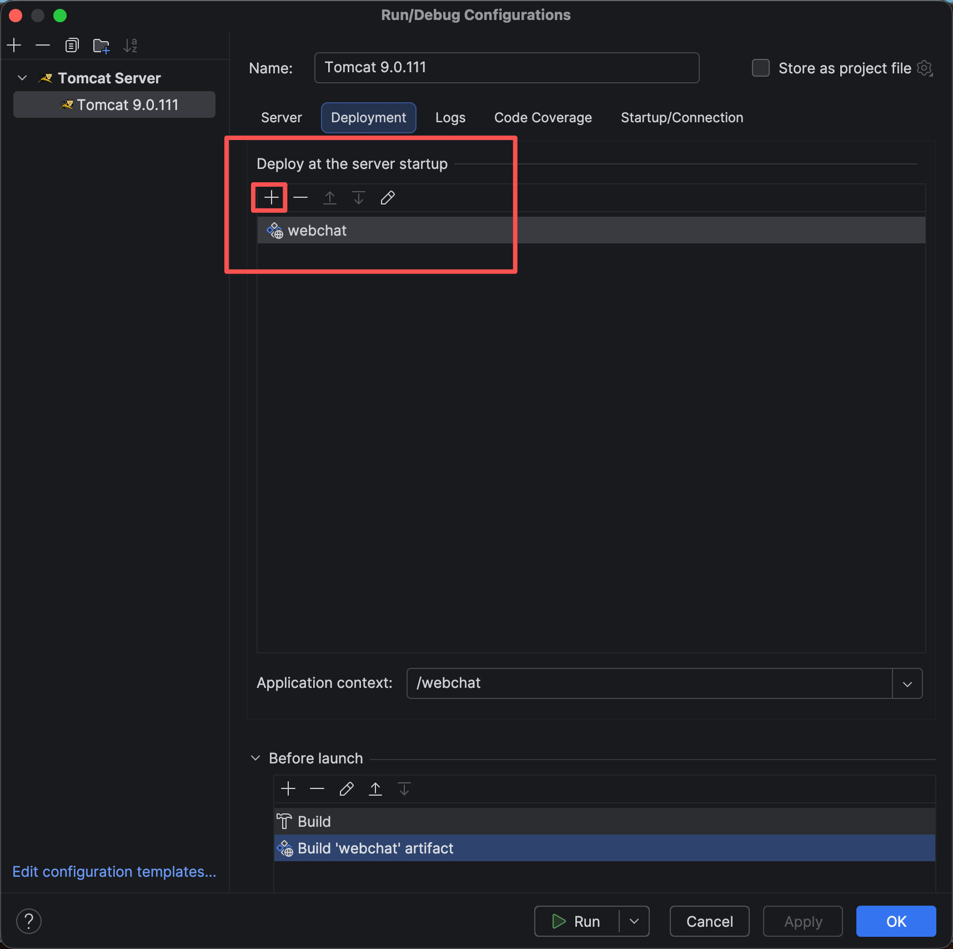The height and width of the screenshot is (949, 953).
Task: Move Before launch task down
Action: coord(404,789)
